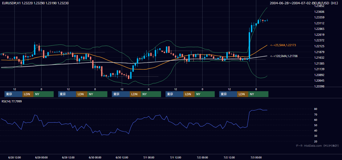
Task: Click price axis label 1.23852
Action: 319,6
